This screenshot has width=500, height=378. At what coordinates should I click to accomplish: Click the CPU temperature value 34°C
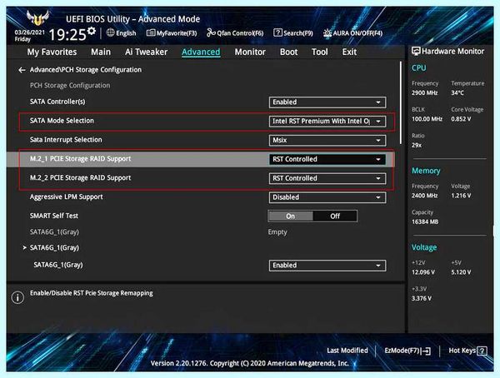[x=457, y=92]
